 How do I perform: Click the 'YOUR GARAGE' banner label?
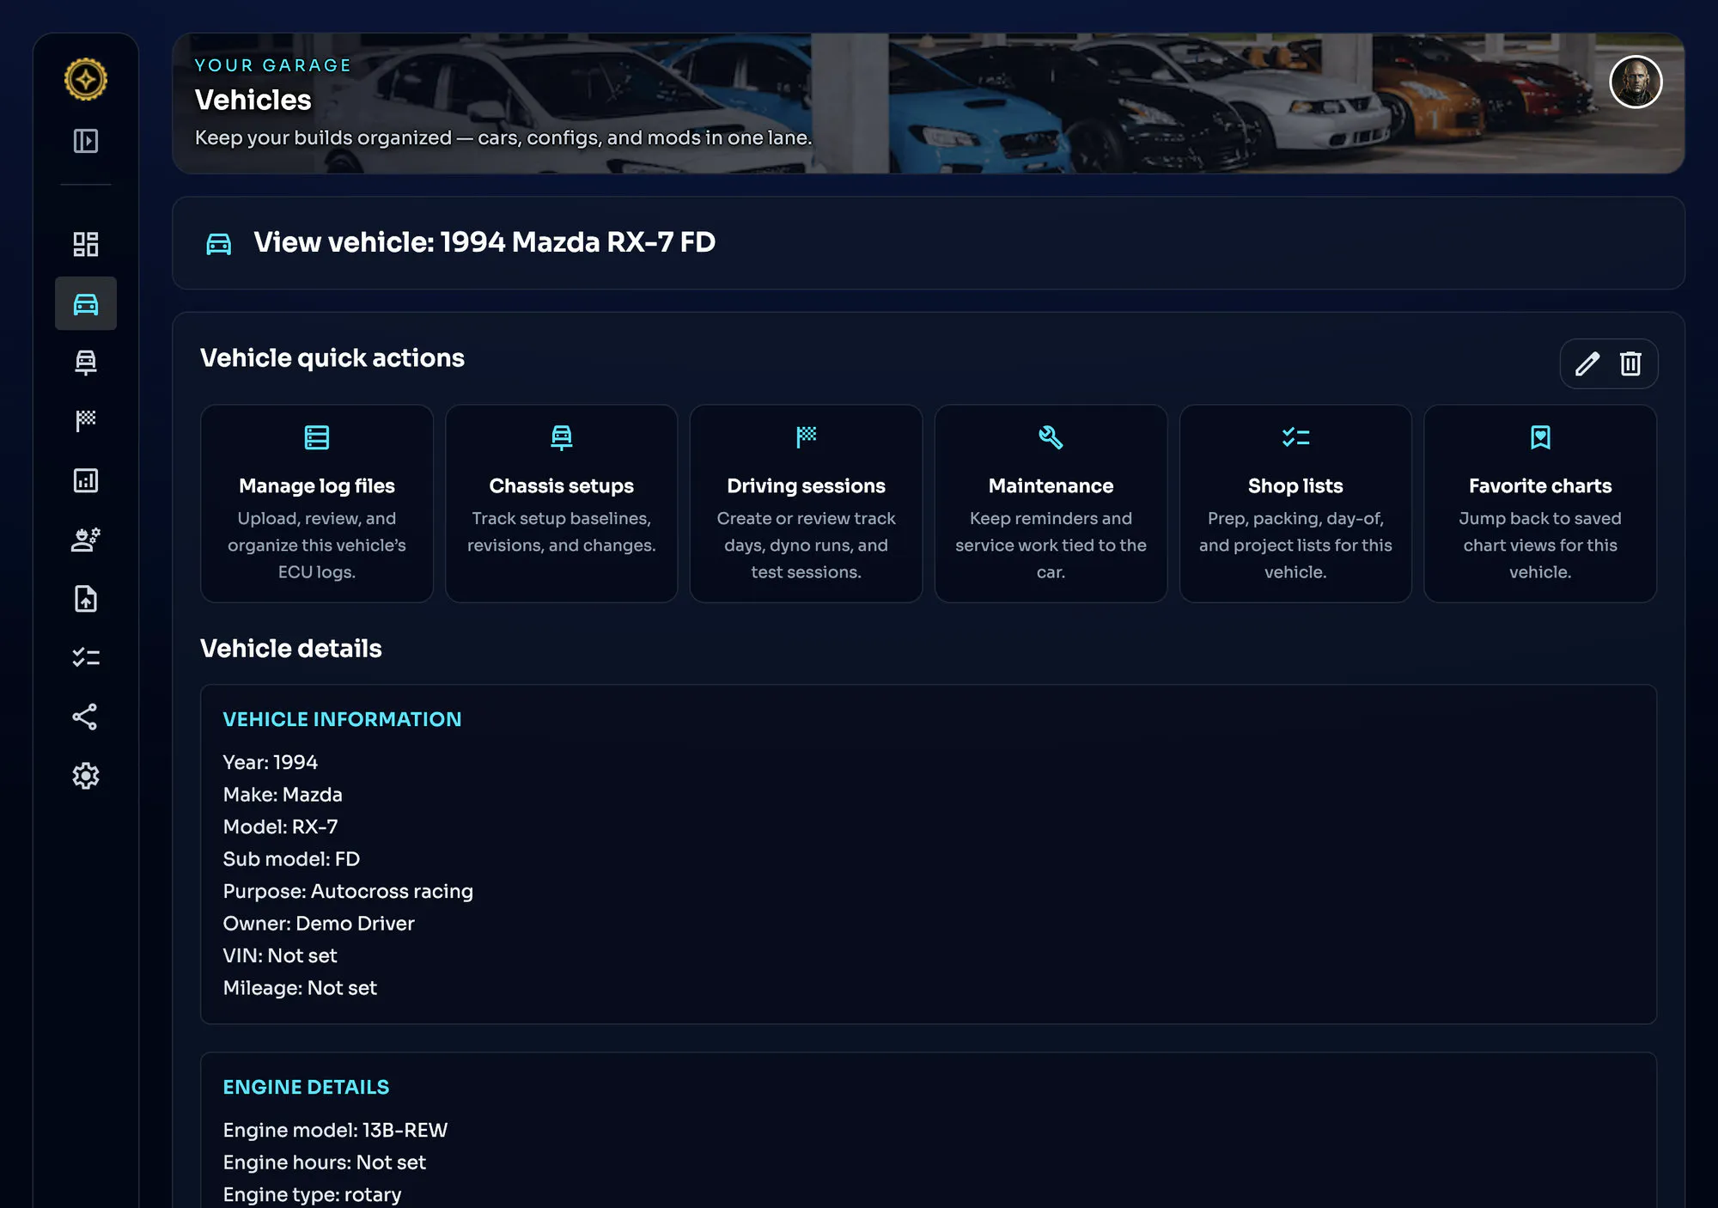(273, 65)
